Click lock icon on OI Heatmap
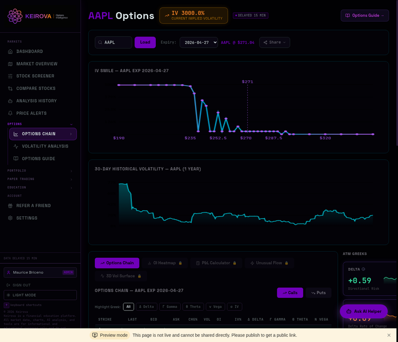 [x=180, y=263]
